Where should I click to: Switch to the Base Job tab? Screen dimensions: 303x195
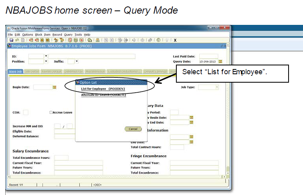click(15, 71)
